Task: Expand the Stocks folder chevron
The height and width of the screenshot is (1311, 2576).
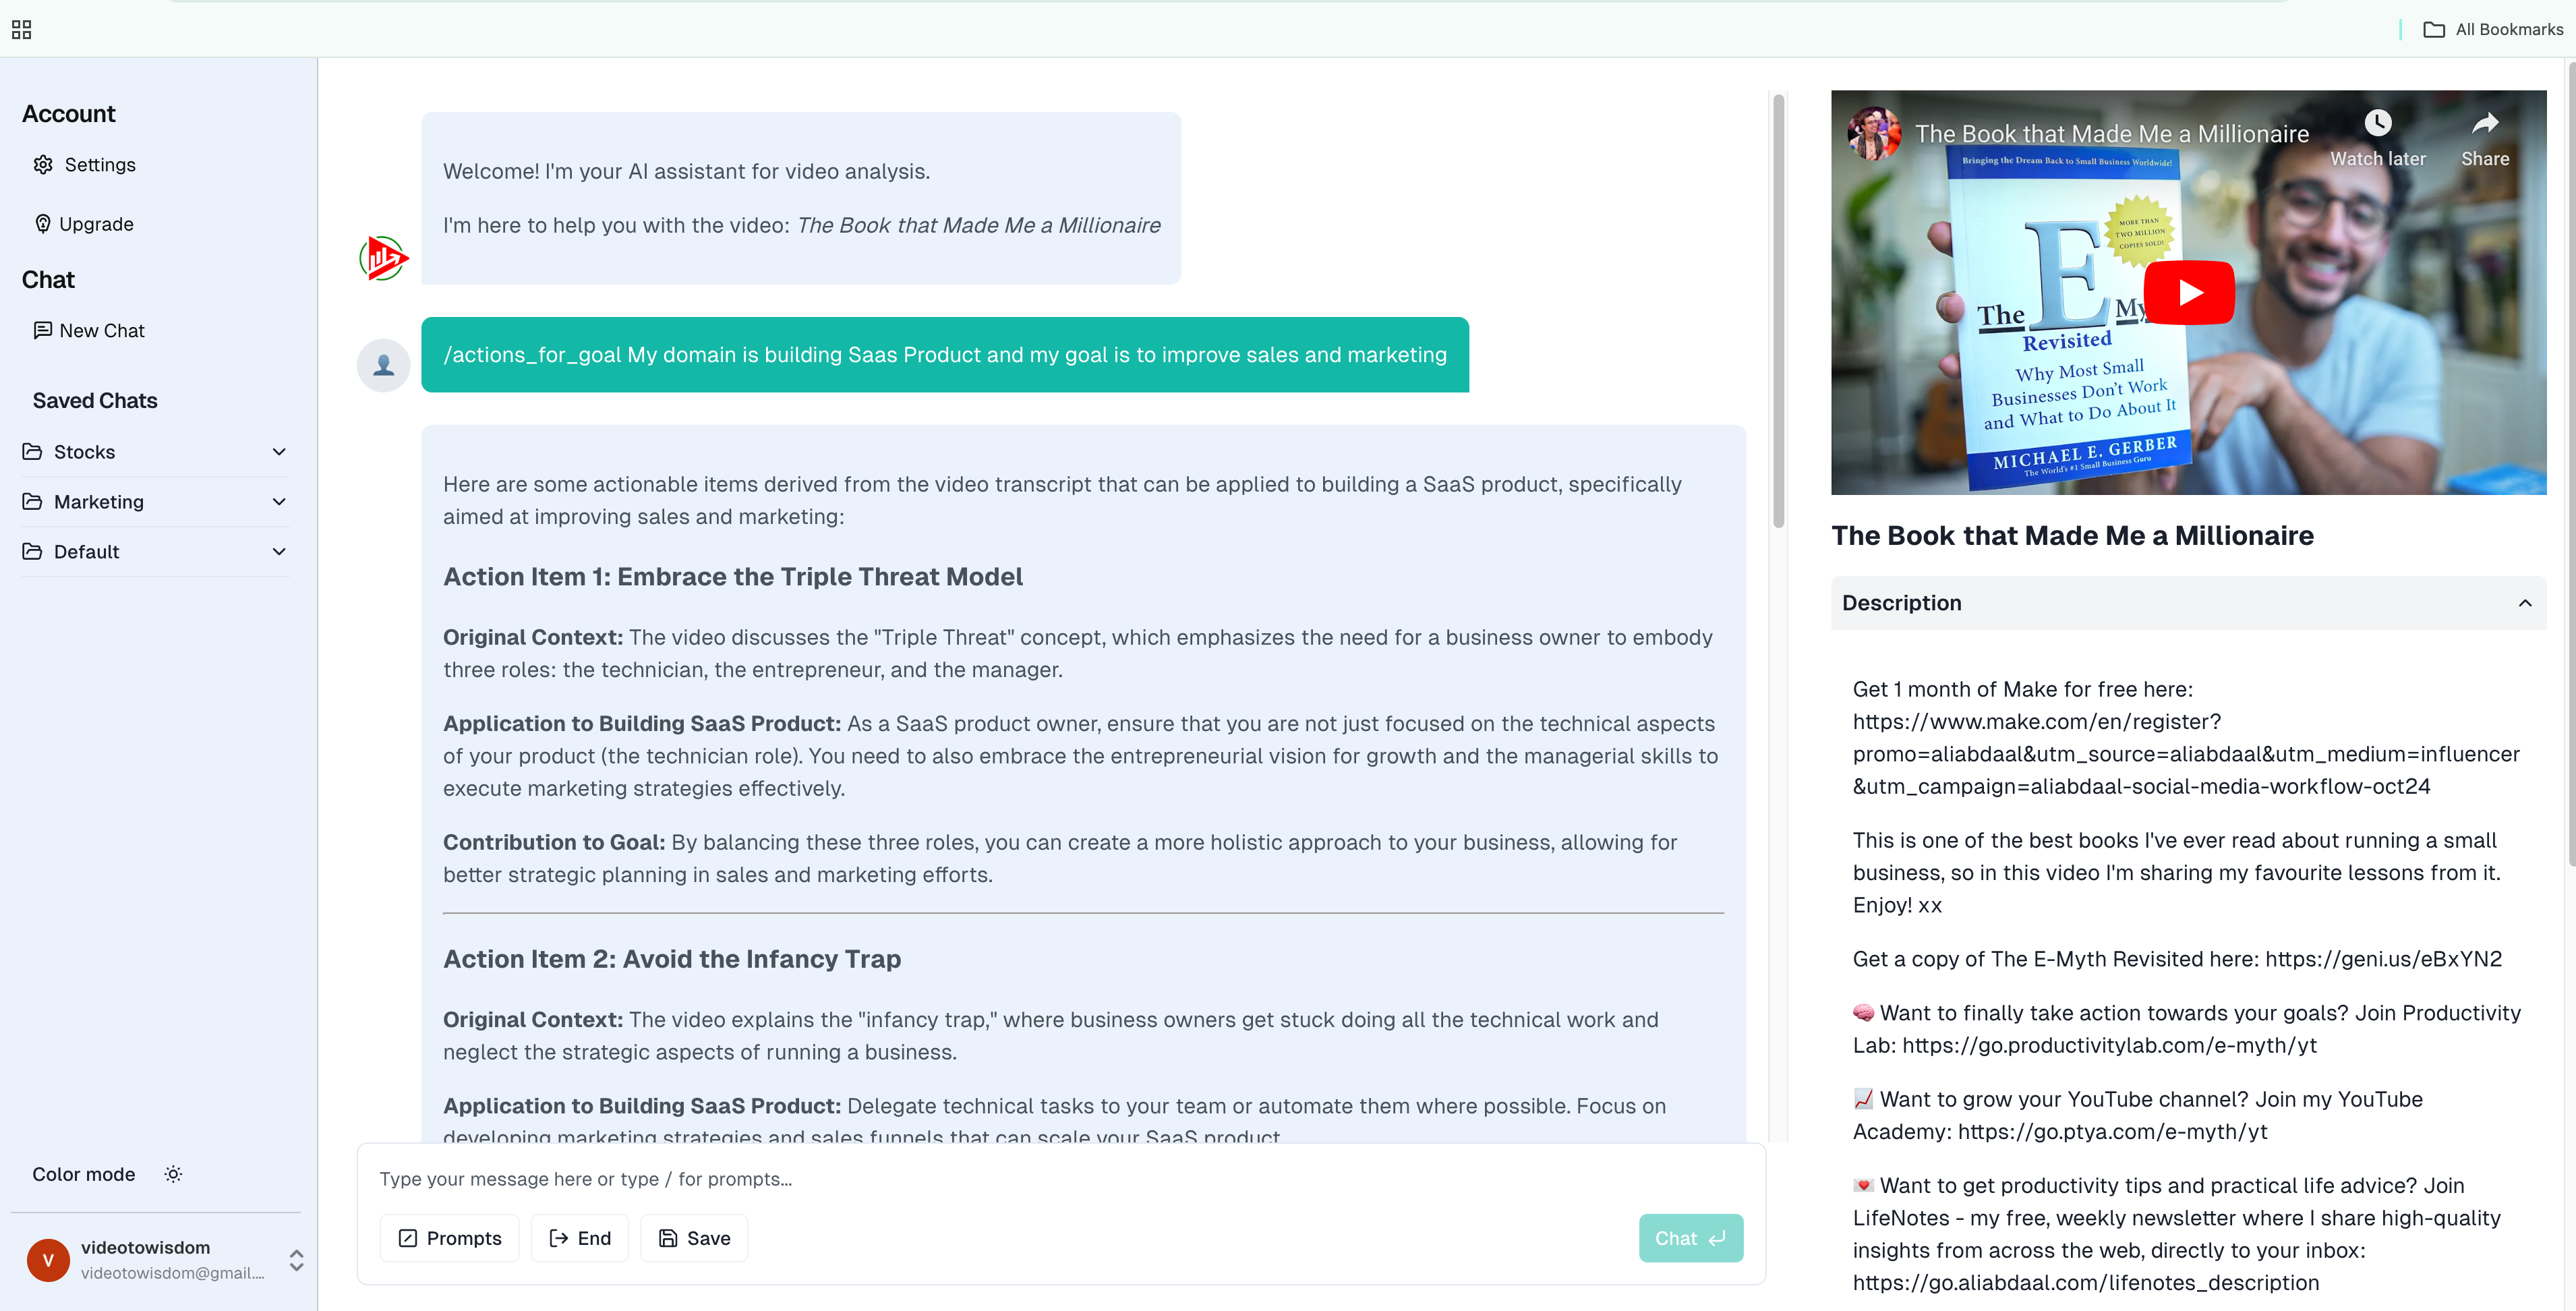Action: coord(279,452)
